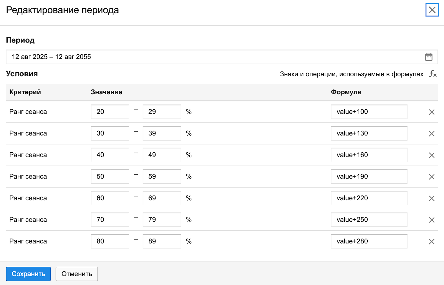Viewport: 444px width, 285px height.
Task: Click the lower bound field showing 70
Action: (110, 220)
